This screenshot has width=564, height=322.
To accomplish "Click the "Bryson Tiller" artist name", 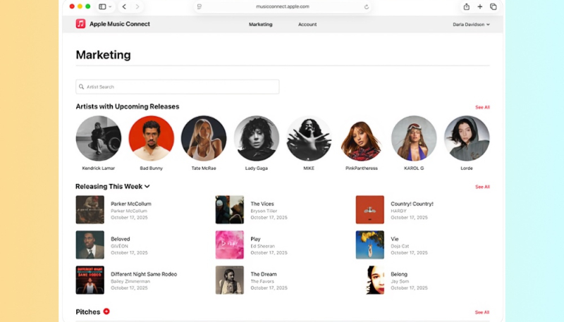I will (x=264, y=211).
